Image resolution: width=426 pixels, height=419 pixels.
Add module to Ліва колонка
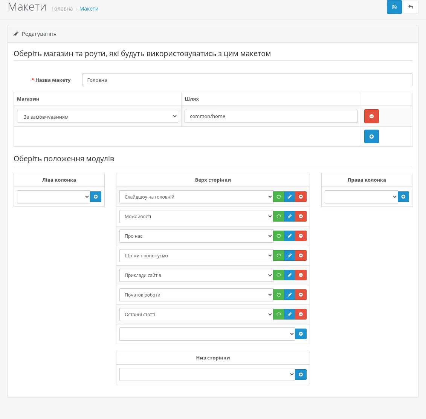coord(96,197)
